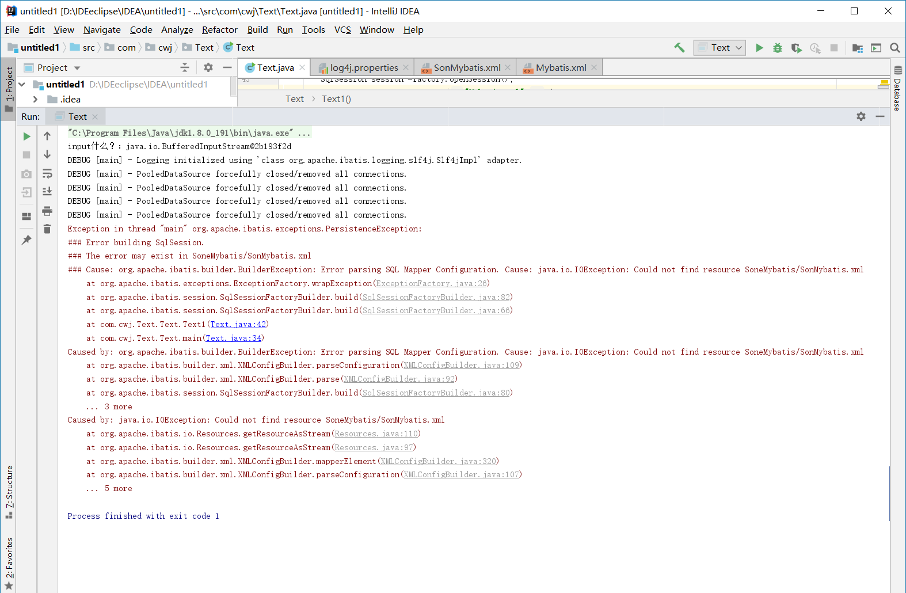The image size is (906, 593).
Task: Click the Stop square in the Run panel
Action: click(x=26, y=155)
